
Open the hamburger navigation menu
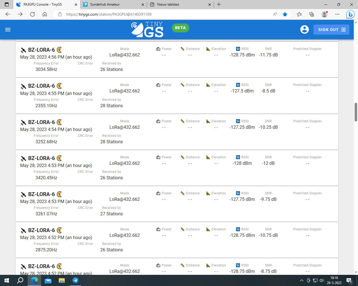click(x=8, y=30)
